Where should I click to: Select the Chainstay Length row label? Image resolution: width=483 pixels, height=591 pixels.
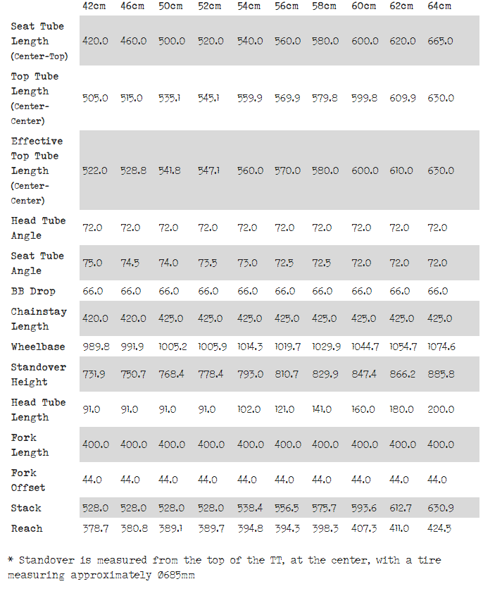(38, 318)
